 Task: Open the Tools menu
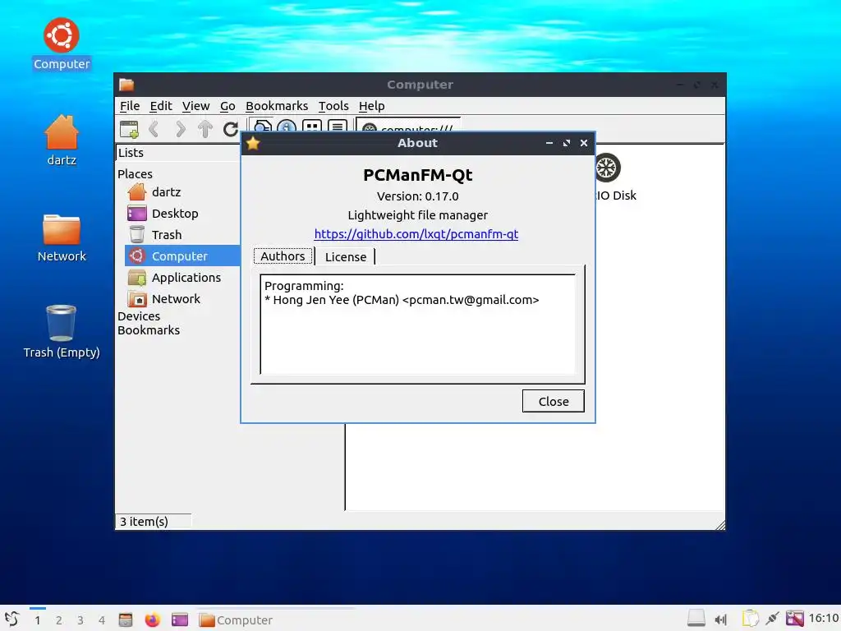[x=333, y=106]
